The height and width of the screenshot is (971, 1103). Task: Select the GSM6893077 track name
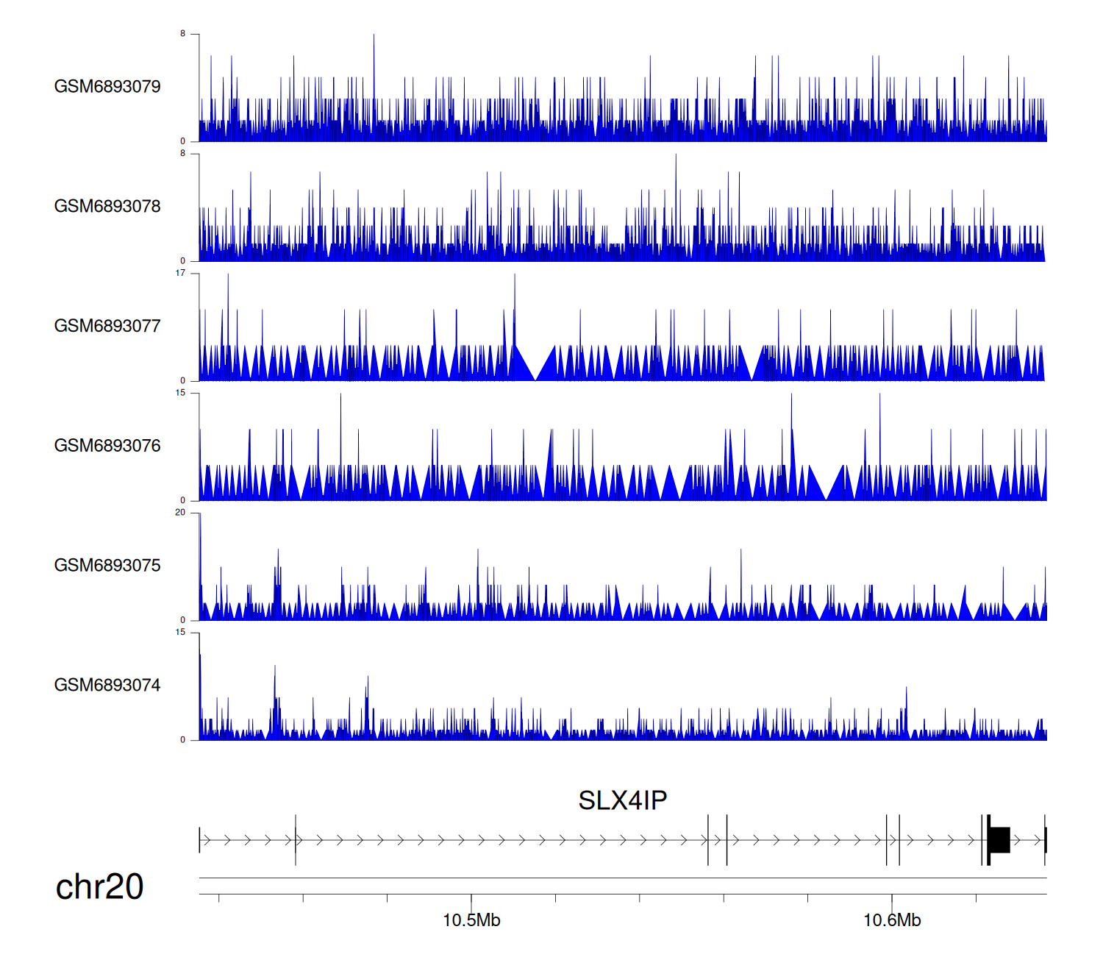tap(107, 326)
